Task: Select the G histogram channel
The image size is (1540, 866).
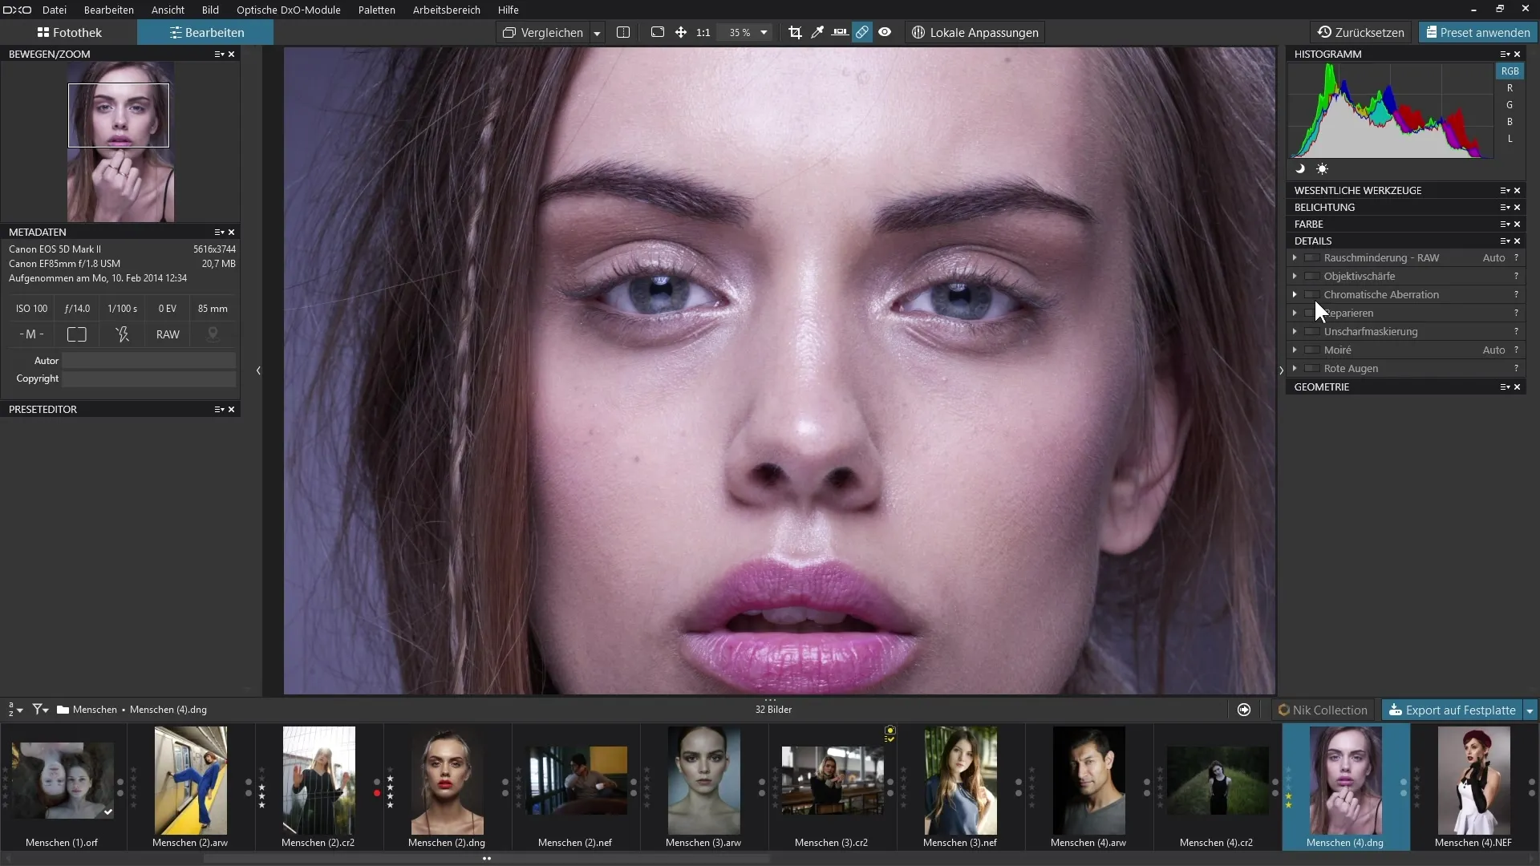Action: click(1510, 105)
